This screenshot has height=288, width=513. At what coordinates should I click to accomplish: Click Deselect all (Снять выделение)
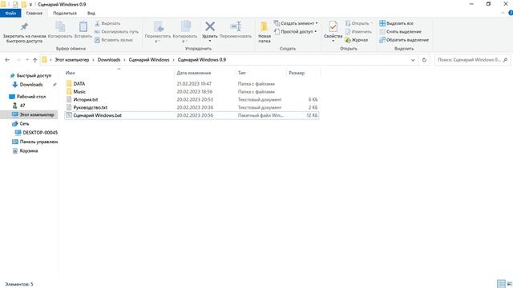[400, 32]
